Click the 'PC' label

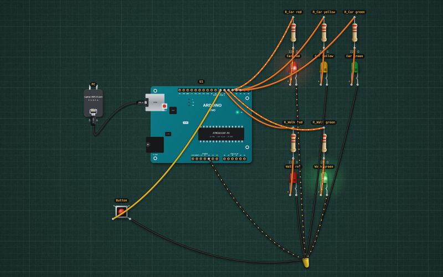click(x=93, y=84)
